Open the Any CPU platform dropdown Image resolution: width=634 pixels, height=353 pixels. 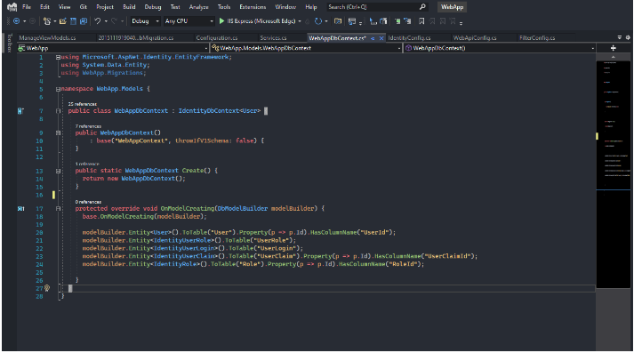point(189,21)
